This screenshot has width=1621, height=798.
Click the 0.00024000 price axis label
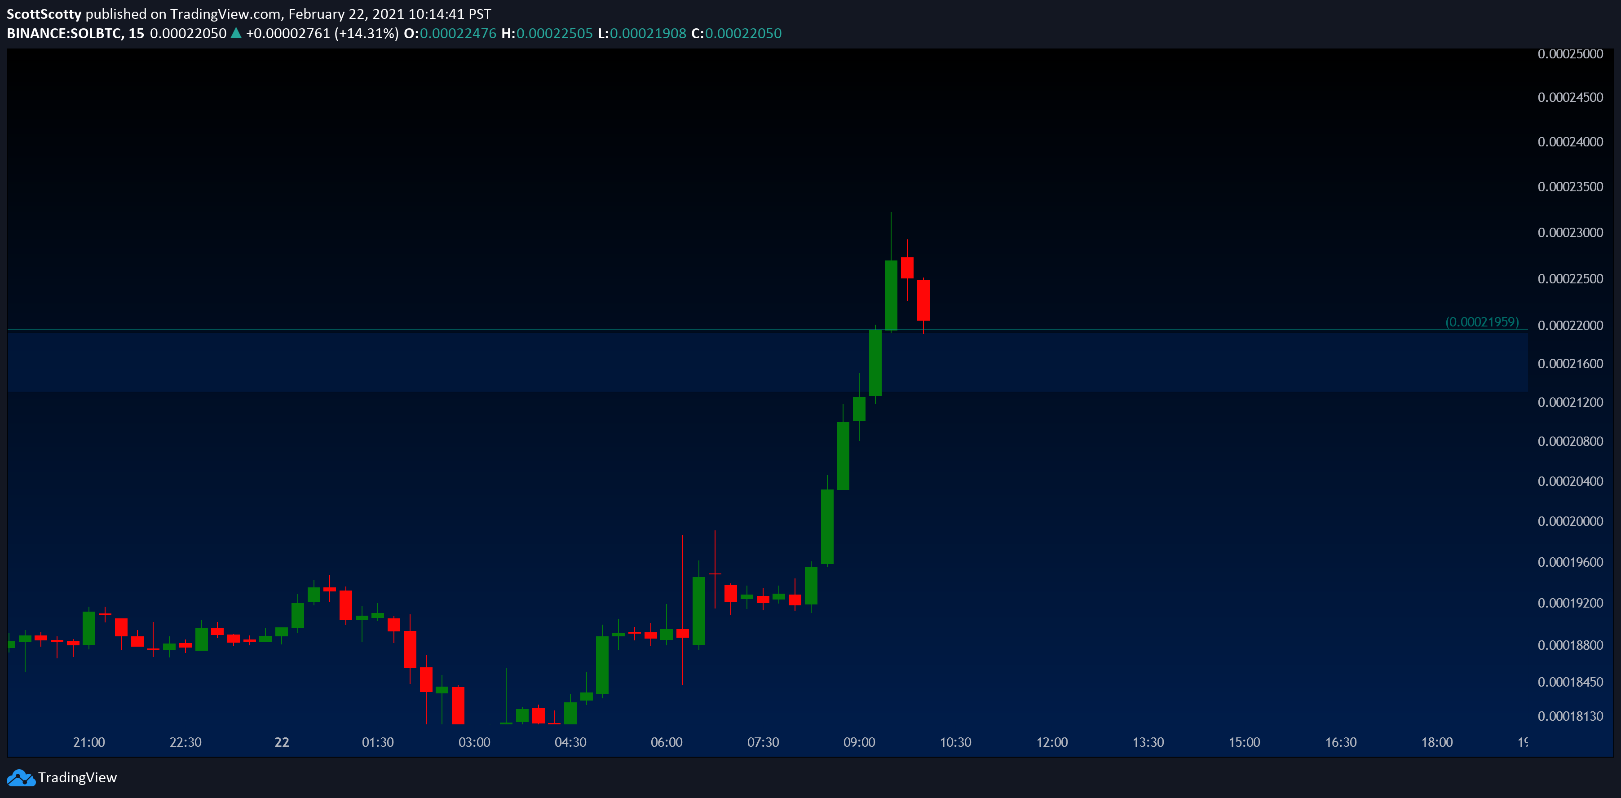1570,142
